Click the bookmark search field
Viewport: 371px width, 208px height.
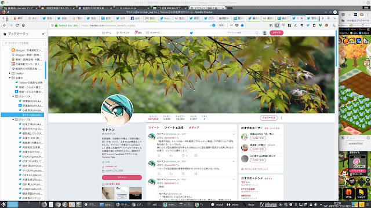pos(24,43)
